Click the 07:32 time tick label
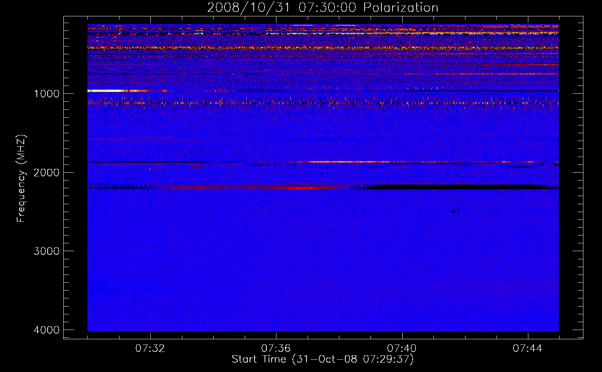The image size is (602, 372). click(150, 349)
